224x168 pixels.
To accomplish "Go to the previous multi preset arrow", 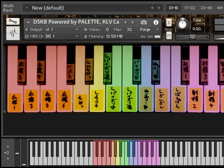I will coord(152,8).
